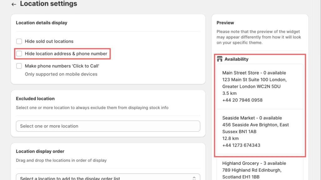
Task: Click the Excluded location section heading
Action: (x=35, y=98)
